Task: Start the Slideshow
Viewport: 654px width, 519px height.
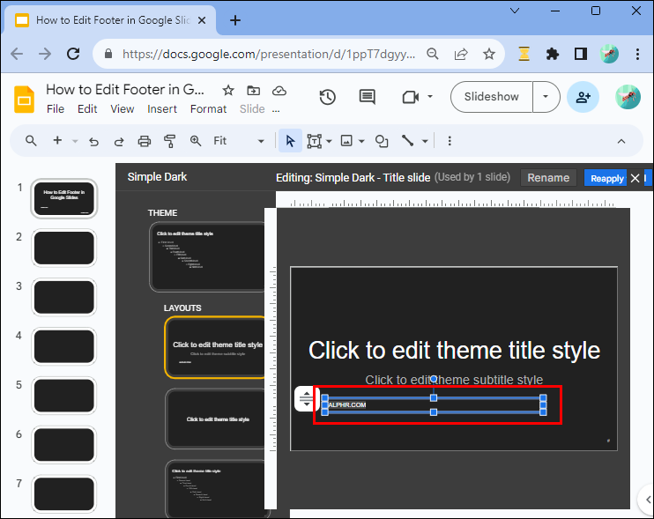Action: (491, 97)
